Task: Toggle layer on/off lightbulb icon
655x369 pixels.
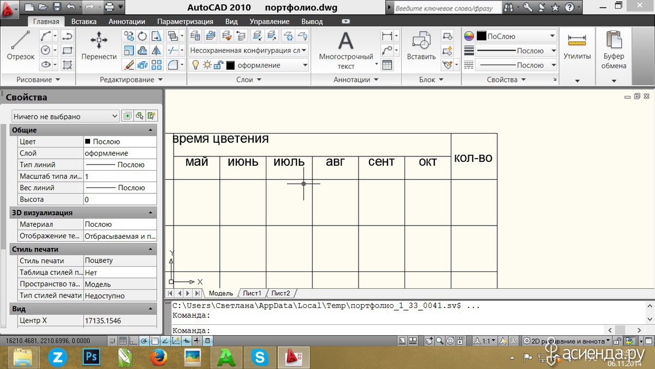Action: pyautogui.click(x=195, y=65)
